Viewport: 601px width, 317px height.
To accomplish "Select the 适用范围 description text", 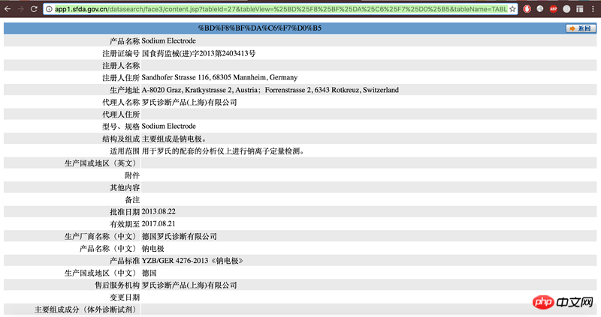I will (x=222, y=151).
